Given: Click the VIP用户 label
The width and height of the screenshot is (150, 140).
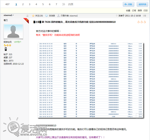Looking at the screenshot, I should (17, 42).
